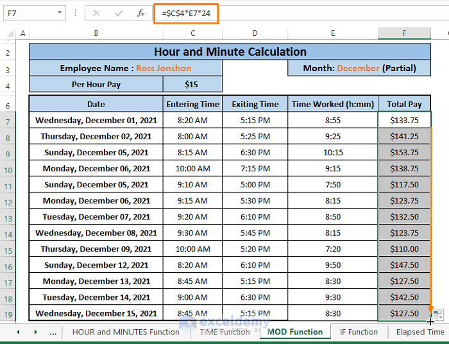
Task: Expand the Name Box dropdown arrow
Action: point(60,13)
